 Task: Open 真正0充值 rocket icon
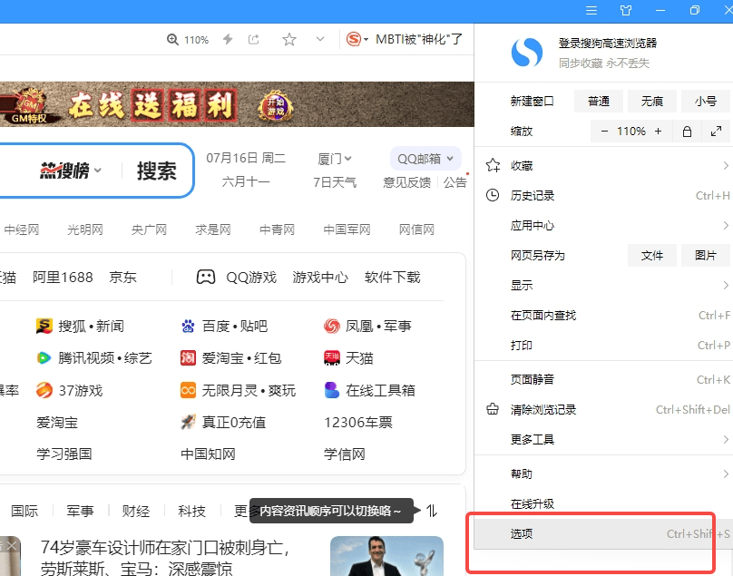[x=188, y=422]
